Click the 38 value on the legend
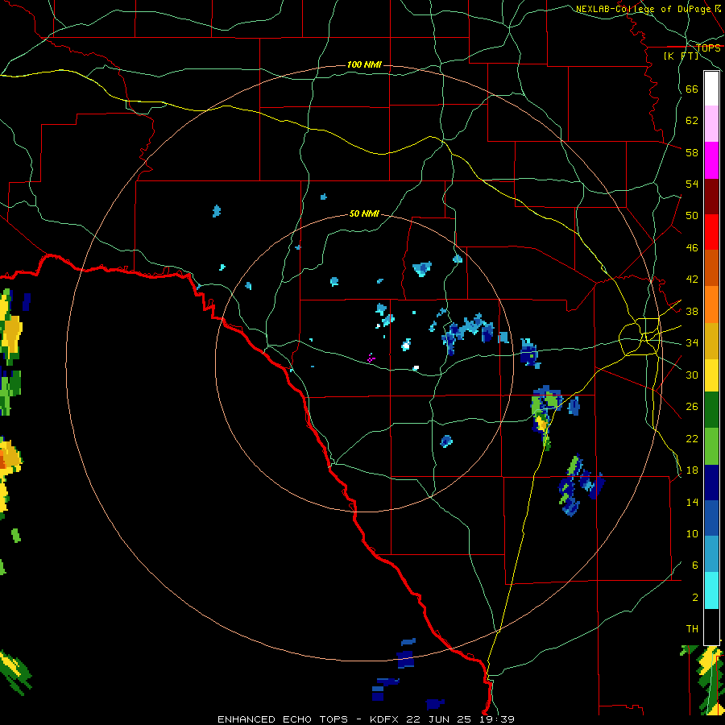 coord(692,311)
